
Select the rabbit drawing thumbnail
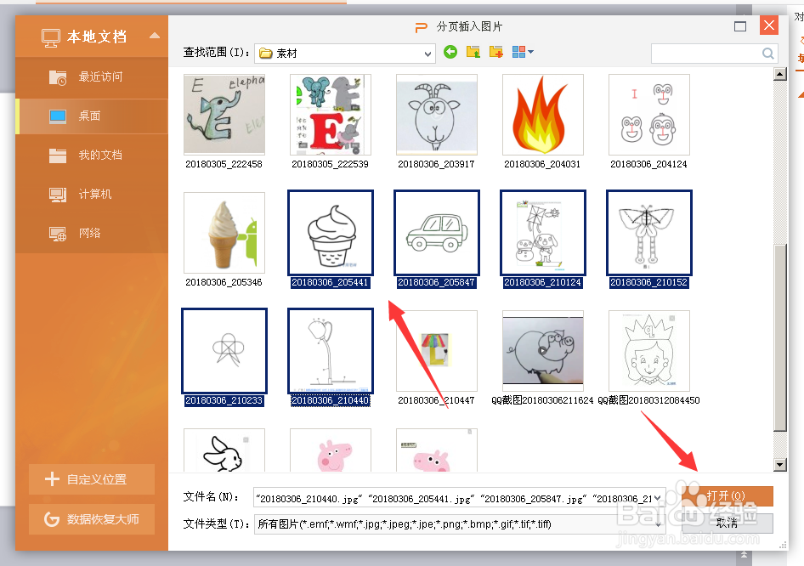[x=224, y=450]
